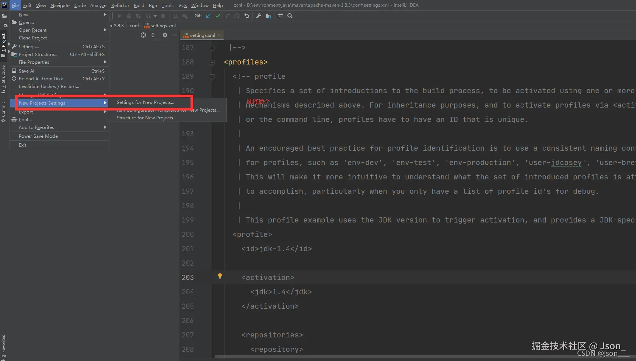Click the Search Everywhere magnifier icon
Image resolution: width=636 pixels, height=361 pixels.
[x=290, y=16]
